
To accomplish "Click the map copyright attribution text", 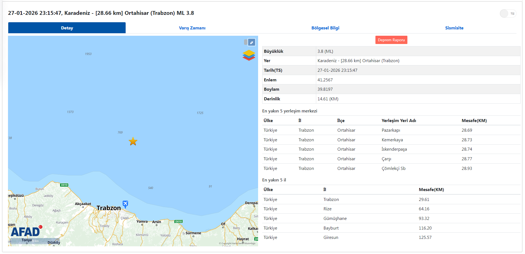I will (237, 243).
